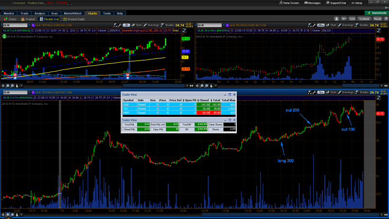
Task: Select the Charts sub-tab with candlestick icon
Action: 10,19
